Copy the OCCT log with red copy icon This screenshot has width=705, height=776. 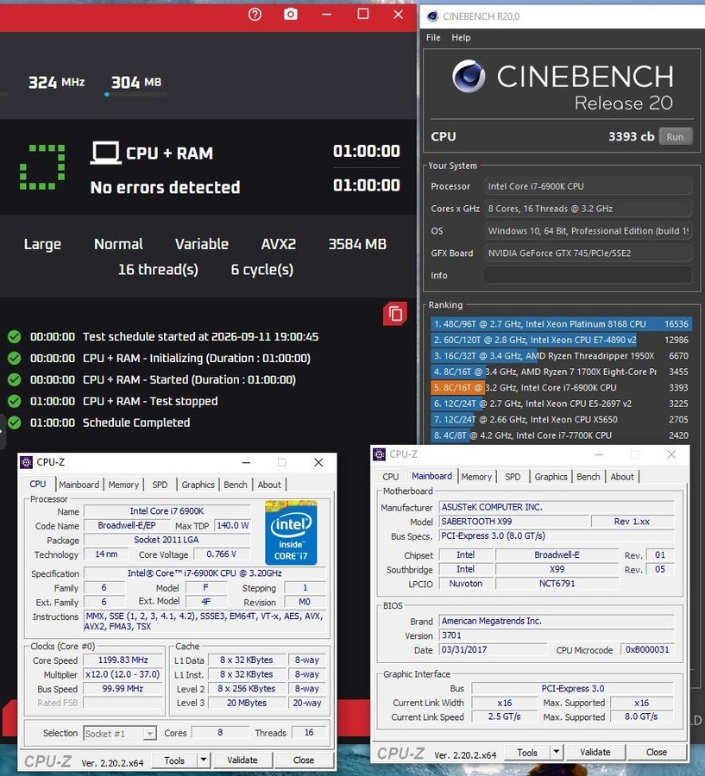click(395, 314)
